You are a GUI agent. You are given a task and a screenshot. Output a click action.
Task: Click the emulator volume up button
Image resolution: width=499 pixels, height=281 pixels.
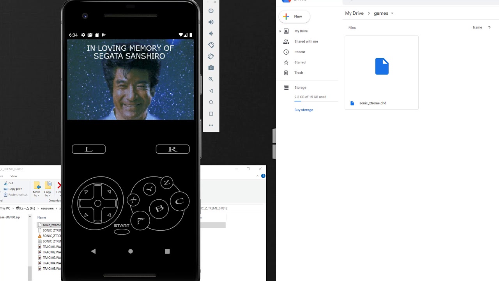coord(211,22)
